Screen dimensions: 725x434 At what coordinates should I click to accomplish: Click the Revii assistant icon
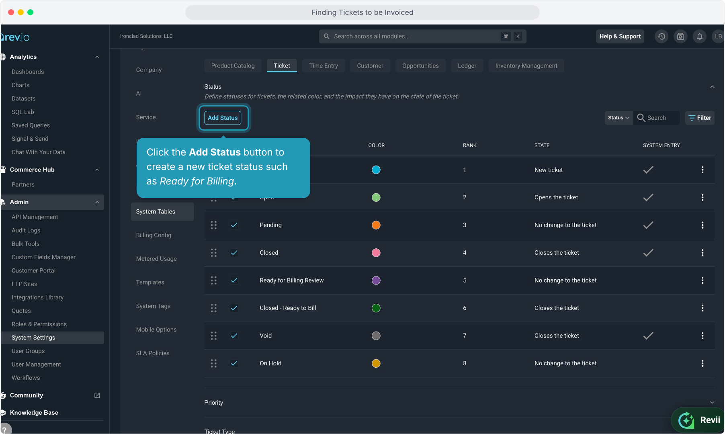click(x=698, y=420)
